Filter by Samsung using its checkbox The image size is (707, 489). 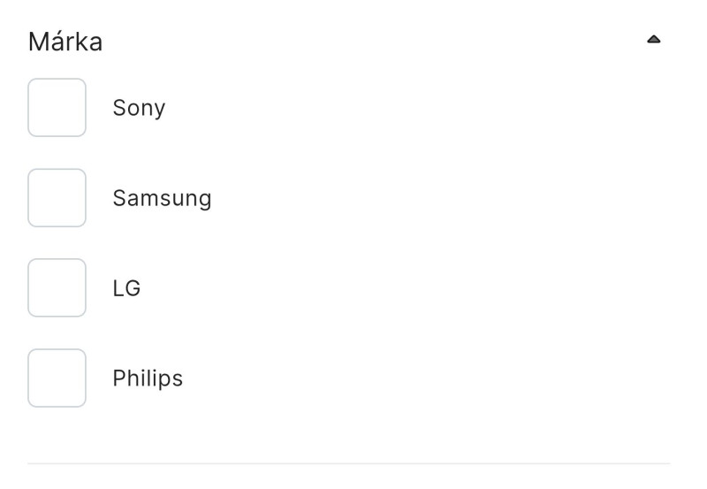(57, 198)
